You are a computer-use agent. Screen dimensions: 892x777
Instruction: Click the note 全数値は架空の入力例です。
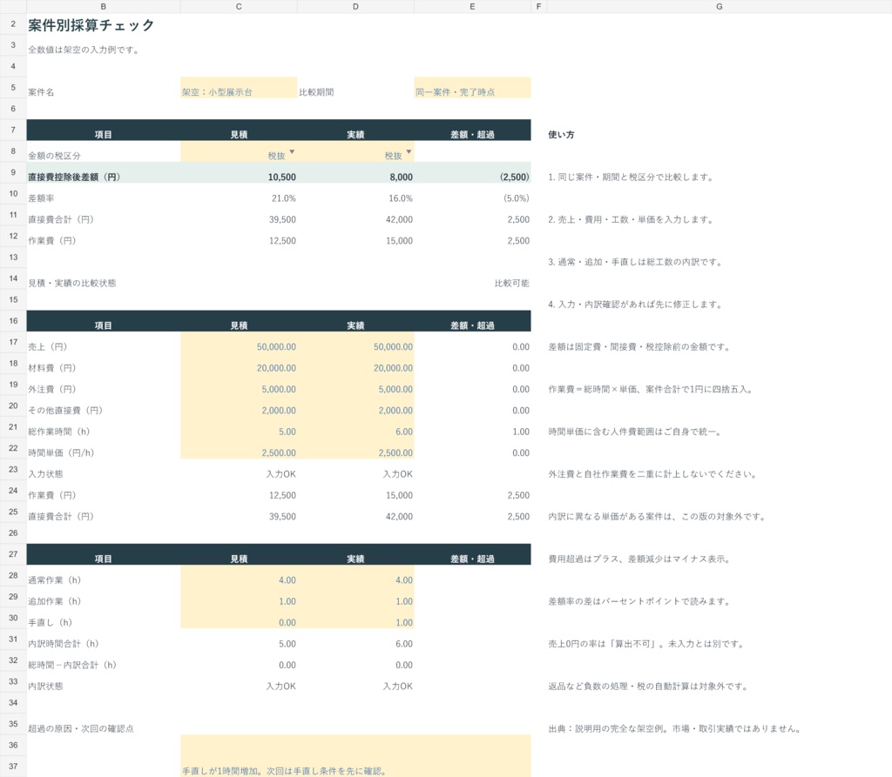[x=84, y=50]
